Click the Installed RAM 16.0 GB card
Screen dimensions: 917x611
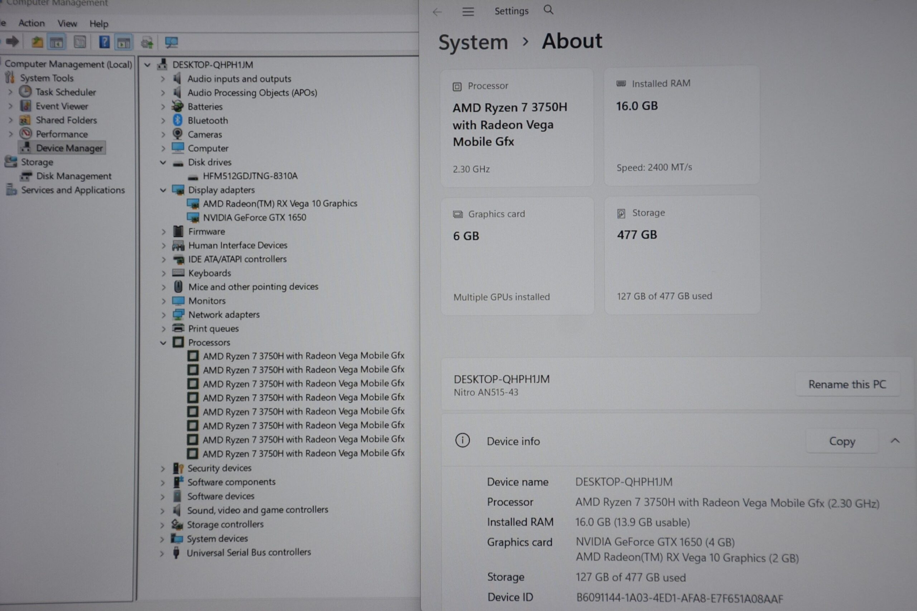(682, 125)
